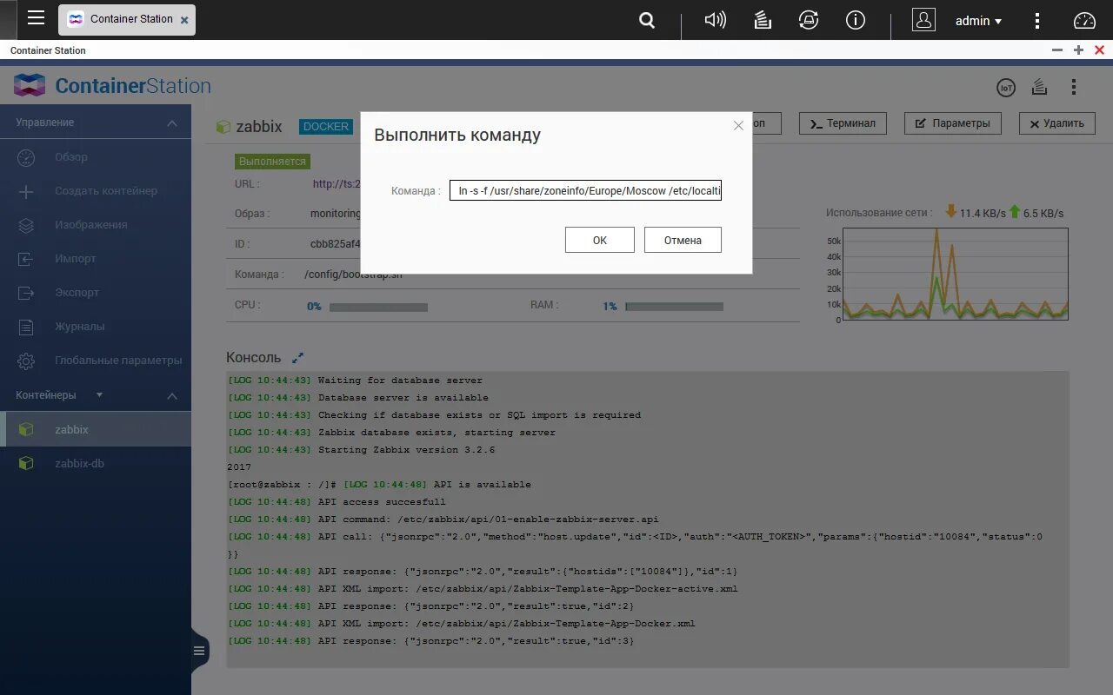
Task: Click the Журналы document icon
Action: (26, 327)
